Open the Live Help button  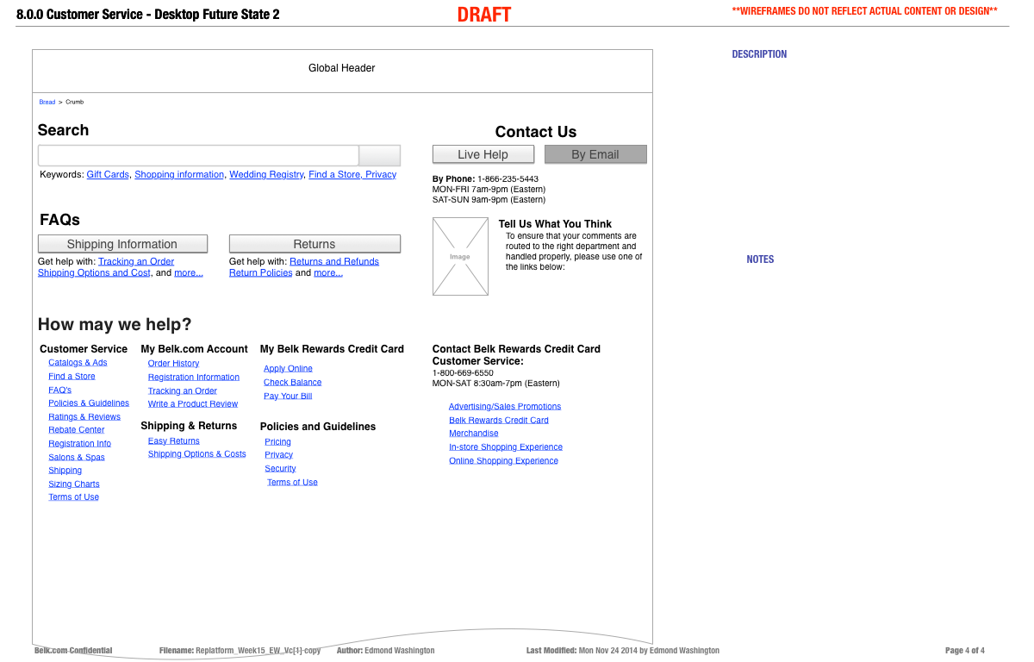[483, 154]
